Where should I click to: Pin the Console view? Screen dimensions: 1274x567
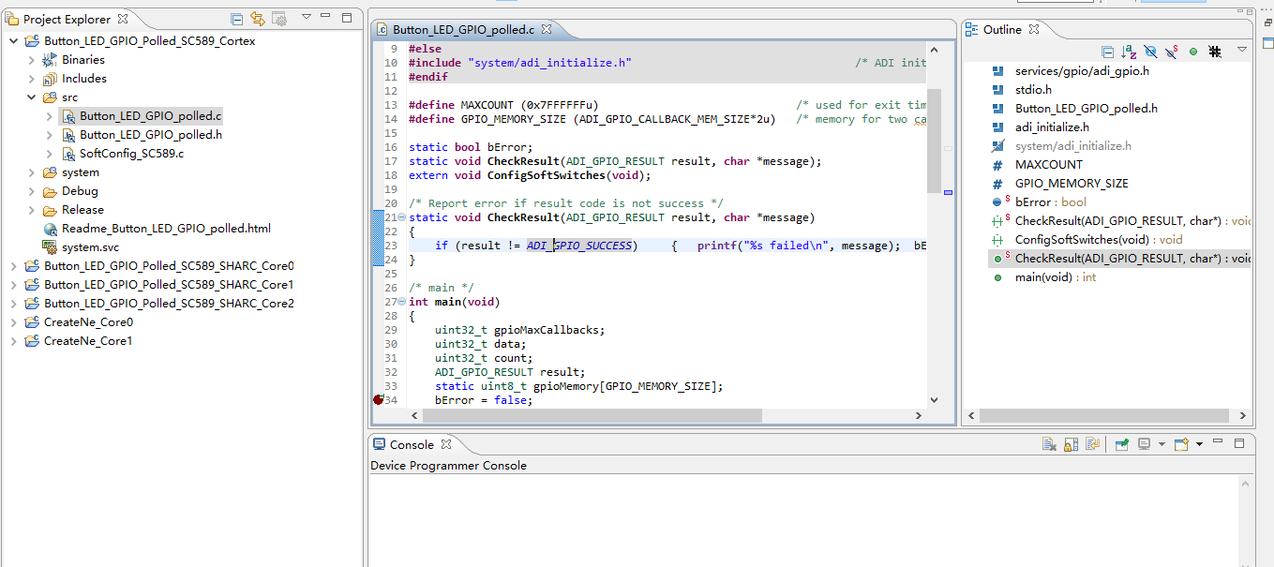(x=1121, y=444)
